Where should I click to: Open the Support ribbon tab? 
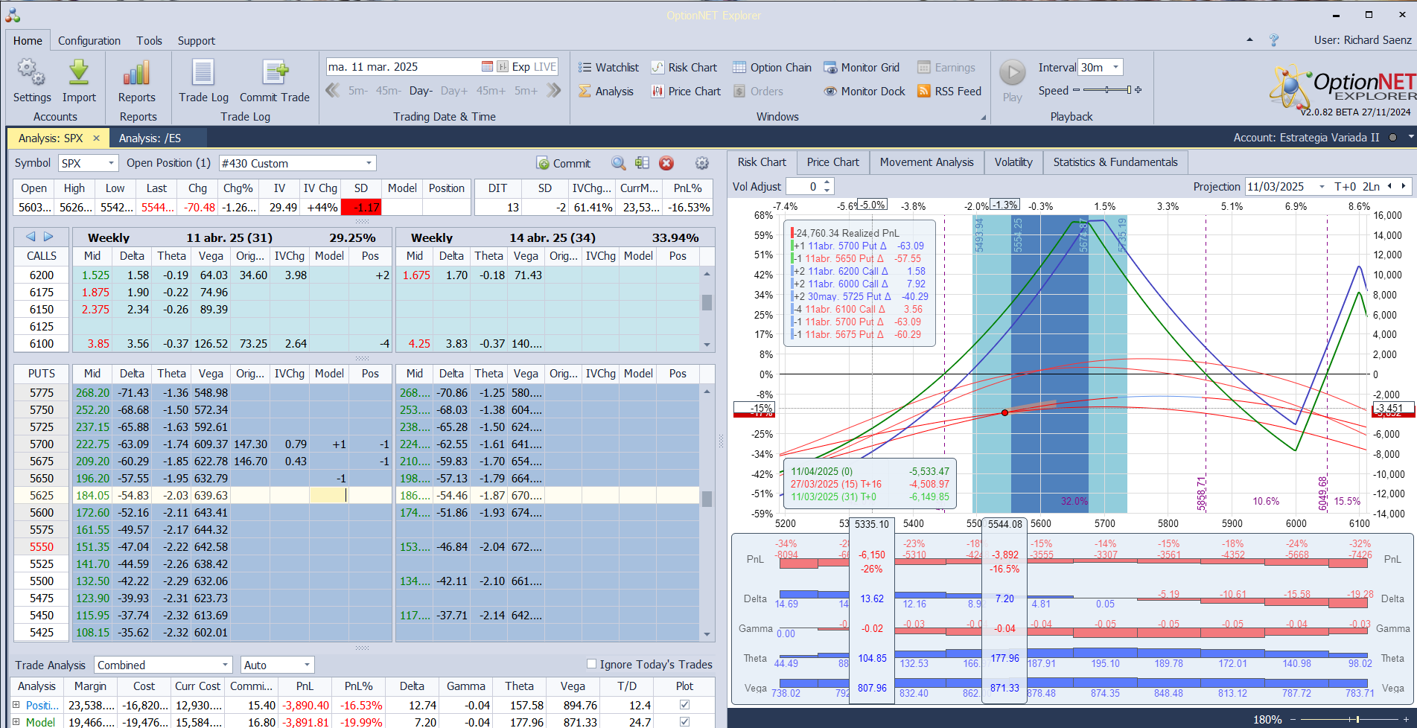[x=196, y=40]
